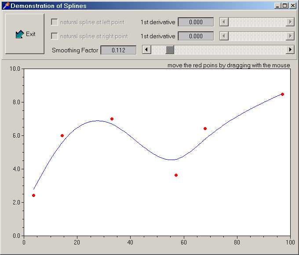The image size is (299, 255).
Task: Click left arrow of right-point derivative scrollbar
Action: coord(224,36)
